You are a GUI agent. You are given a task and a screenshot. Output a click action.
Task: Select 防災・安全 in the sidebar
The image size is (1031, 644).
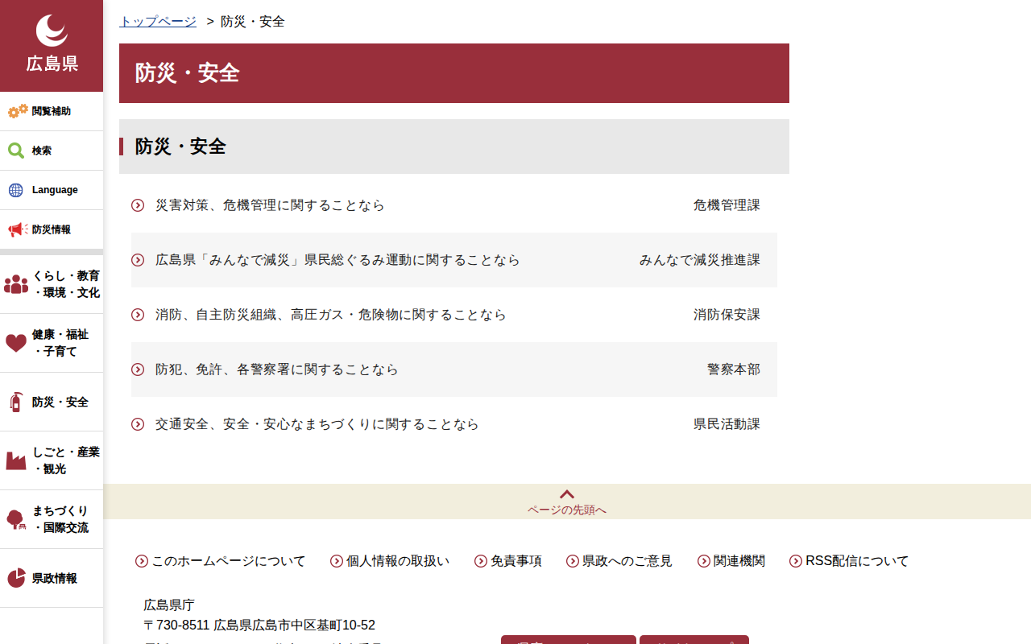point(52,402)
